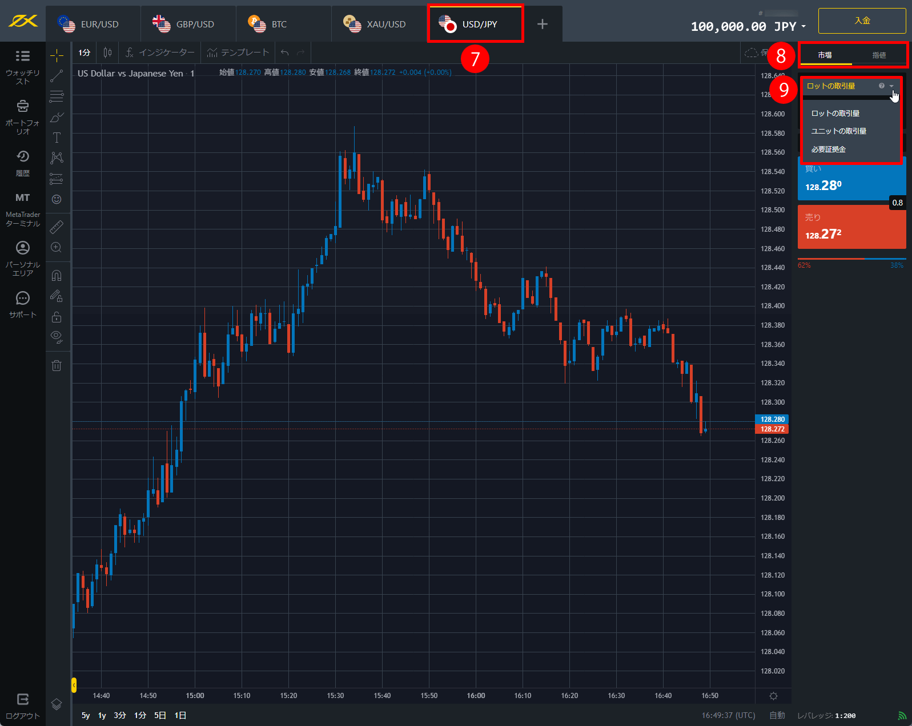Click the trash icon to remove drawings
The width and height of the screenshot is (912, 726).
(57, 365)
